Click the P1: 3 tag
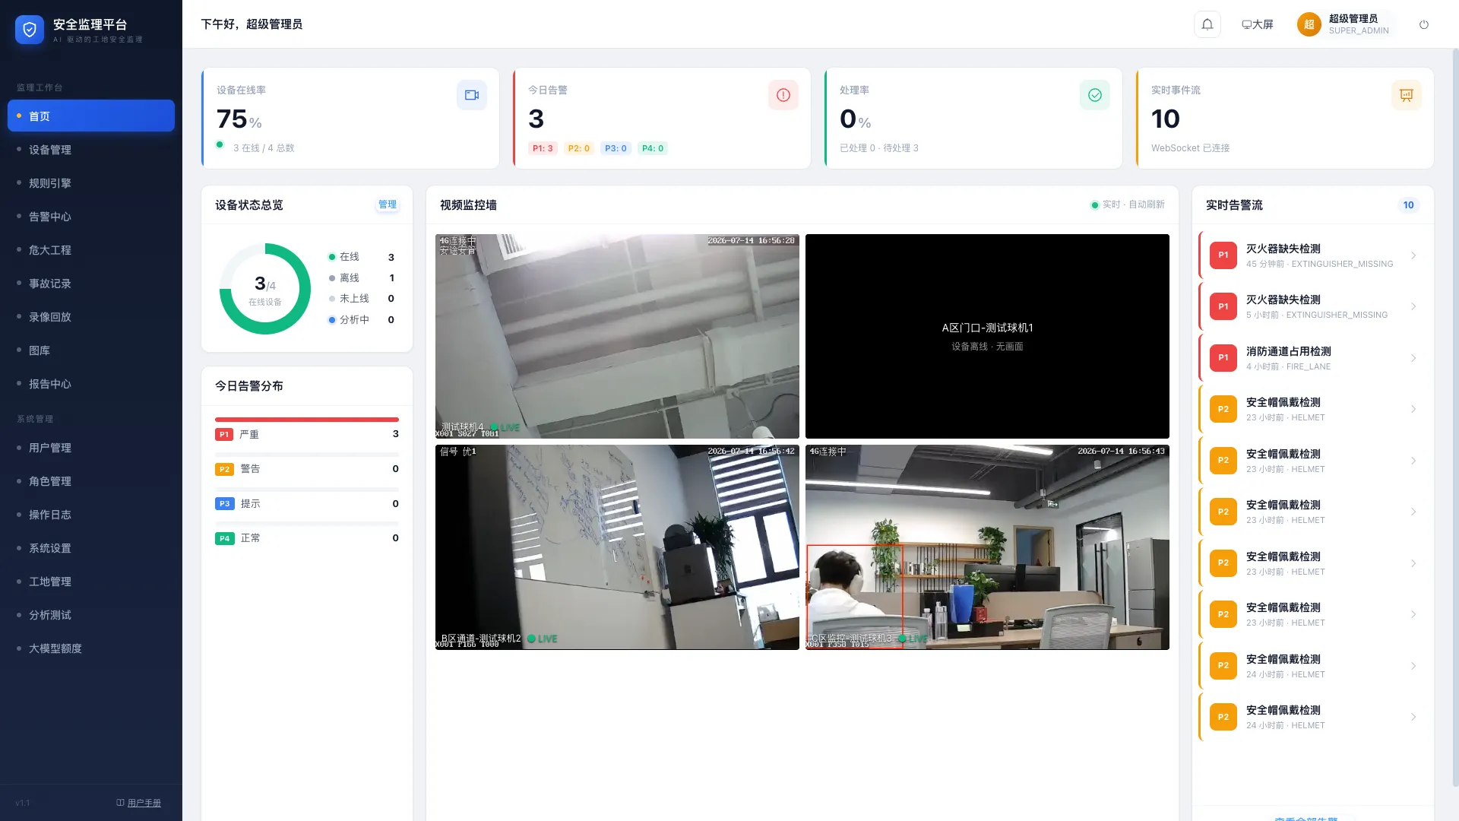This screenshot has height=821, width=1459. 543,148
